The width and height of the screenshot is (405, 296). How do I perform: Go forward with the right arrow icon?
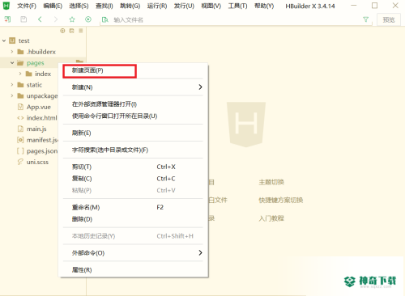tap(56, 19)
